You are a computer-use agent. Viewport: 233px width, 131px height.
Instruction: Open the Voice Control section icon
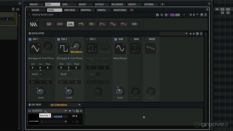(x=49, y=24)
